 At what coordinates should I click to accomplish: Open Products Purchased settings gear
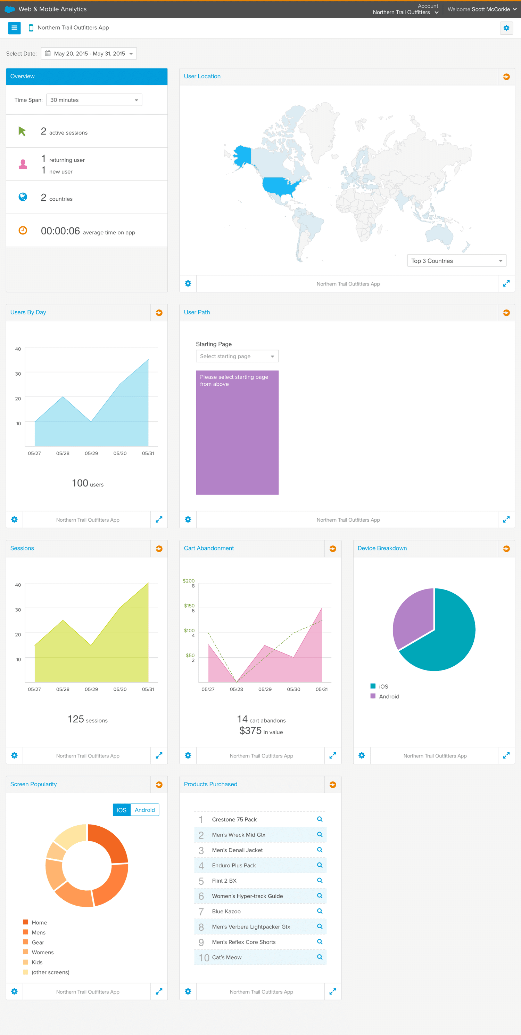point(188,991)
